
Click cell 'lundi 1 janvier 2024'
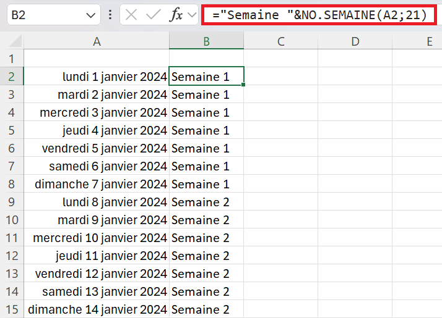[x=97, y=76]
